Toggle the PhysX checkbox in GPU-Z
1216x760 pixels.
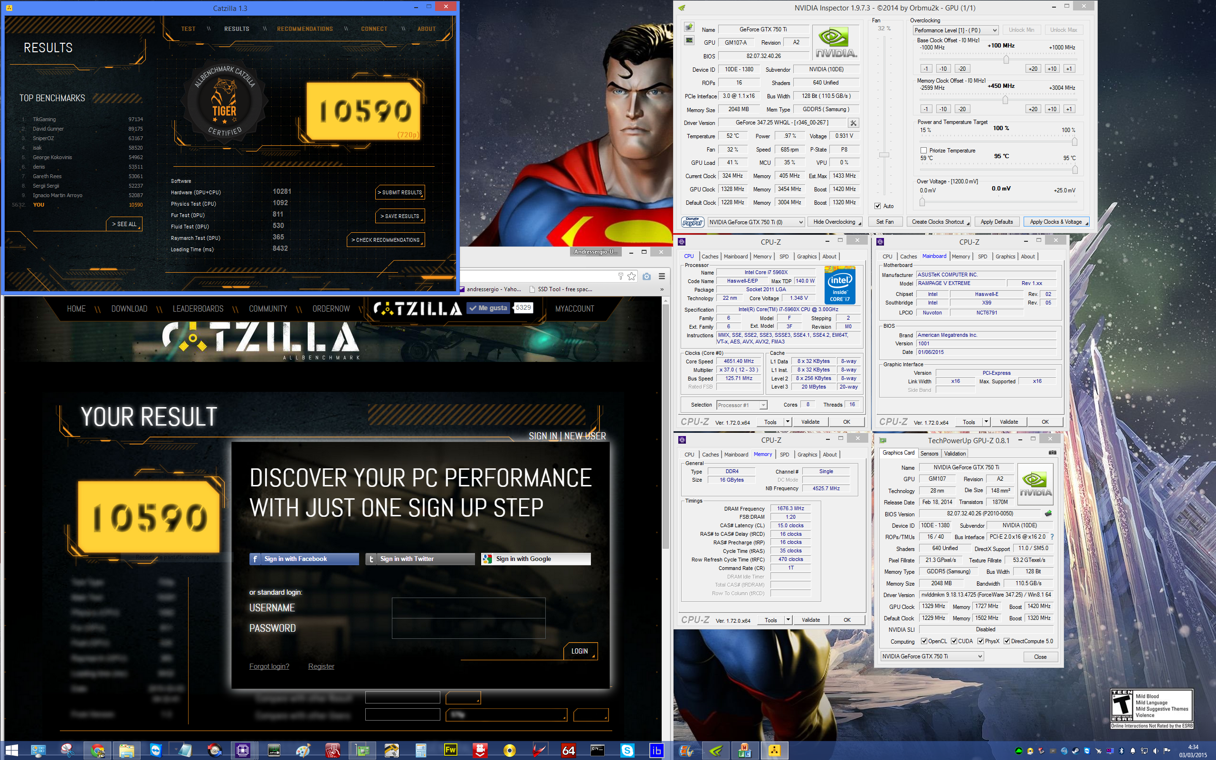pyautogui.click(x=980, y=641)
